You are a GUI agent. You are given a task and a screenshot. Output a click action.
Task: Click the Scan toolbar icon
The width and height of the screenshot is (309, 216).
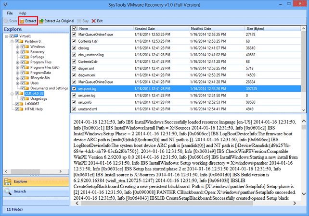click(x=6, y=21)
